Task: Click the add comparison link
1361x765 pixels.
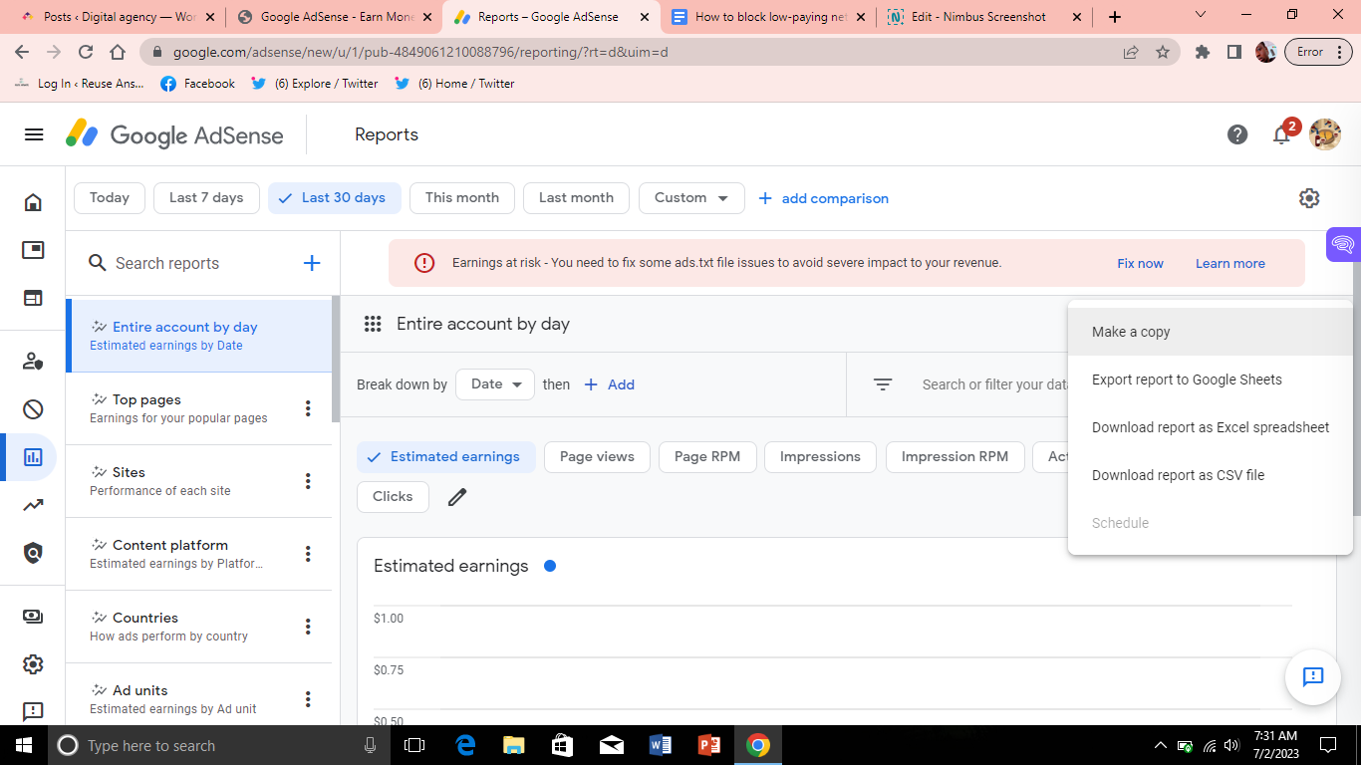Action: coord(823,198)
